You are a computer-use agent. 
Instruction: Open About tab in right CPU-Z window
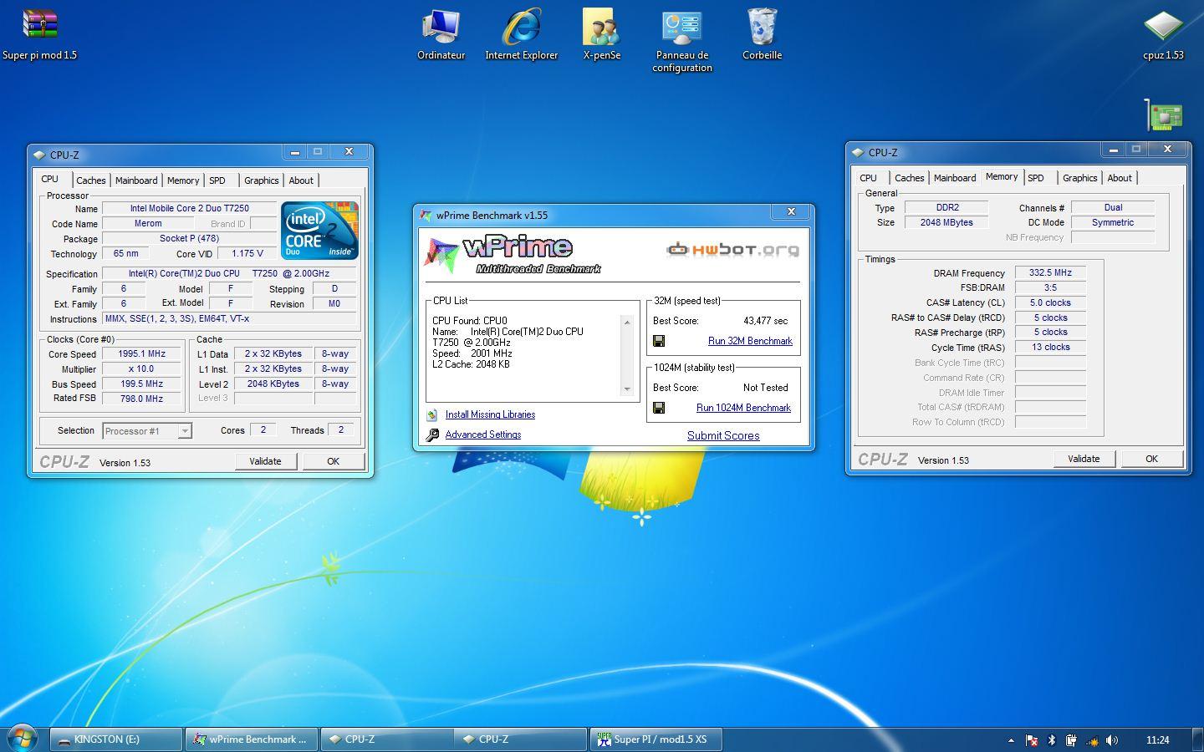(x=1120, y=178)
